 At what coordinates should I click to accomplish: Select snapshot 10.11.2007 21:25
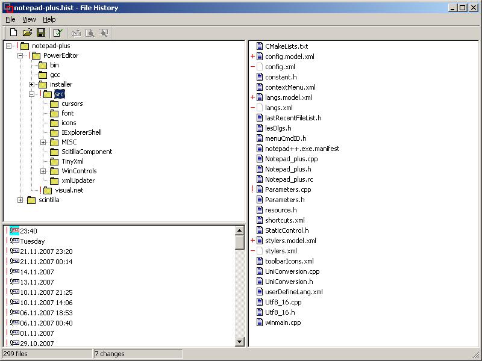(46, 292)
